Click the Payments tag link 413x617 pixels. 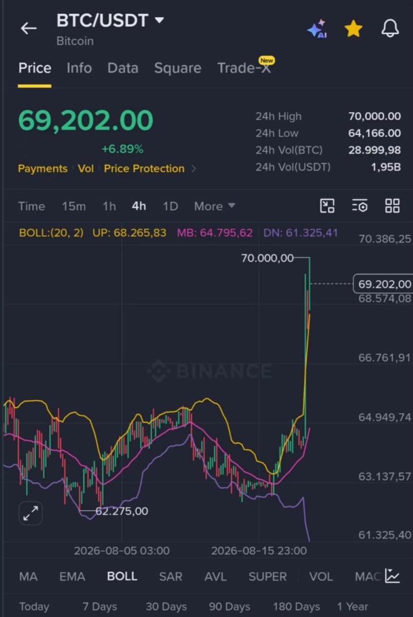tap(43, 169)
